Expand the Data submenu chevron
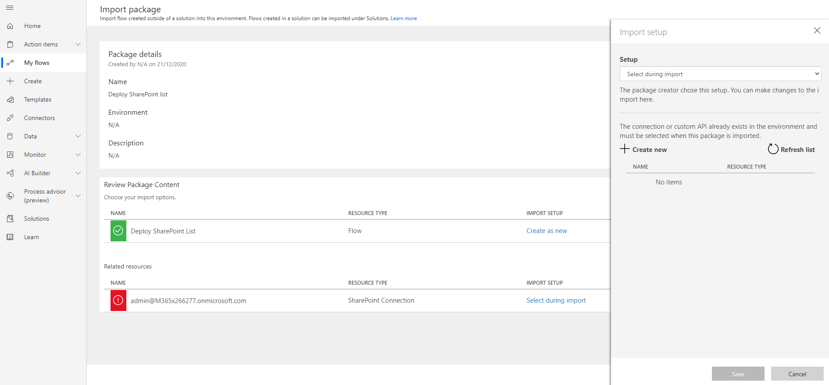This screenshot has width=829, height=385. coord(78,136)
